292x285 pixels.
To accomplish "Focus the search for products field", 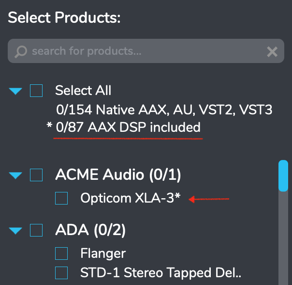I will tap(146, 51).
